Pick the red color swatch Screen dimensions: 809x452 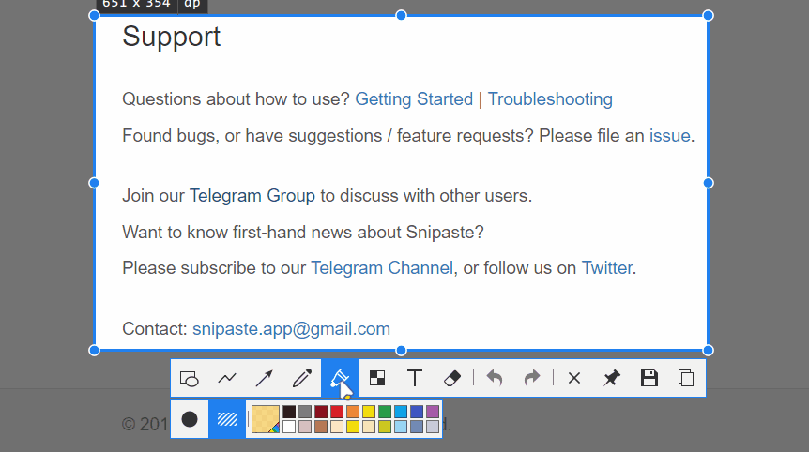pyautogui.click(x=336, y=412)
